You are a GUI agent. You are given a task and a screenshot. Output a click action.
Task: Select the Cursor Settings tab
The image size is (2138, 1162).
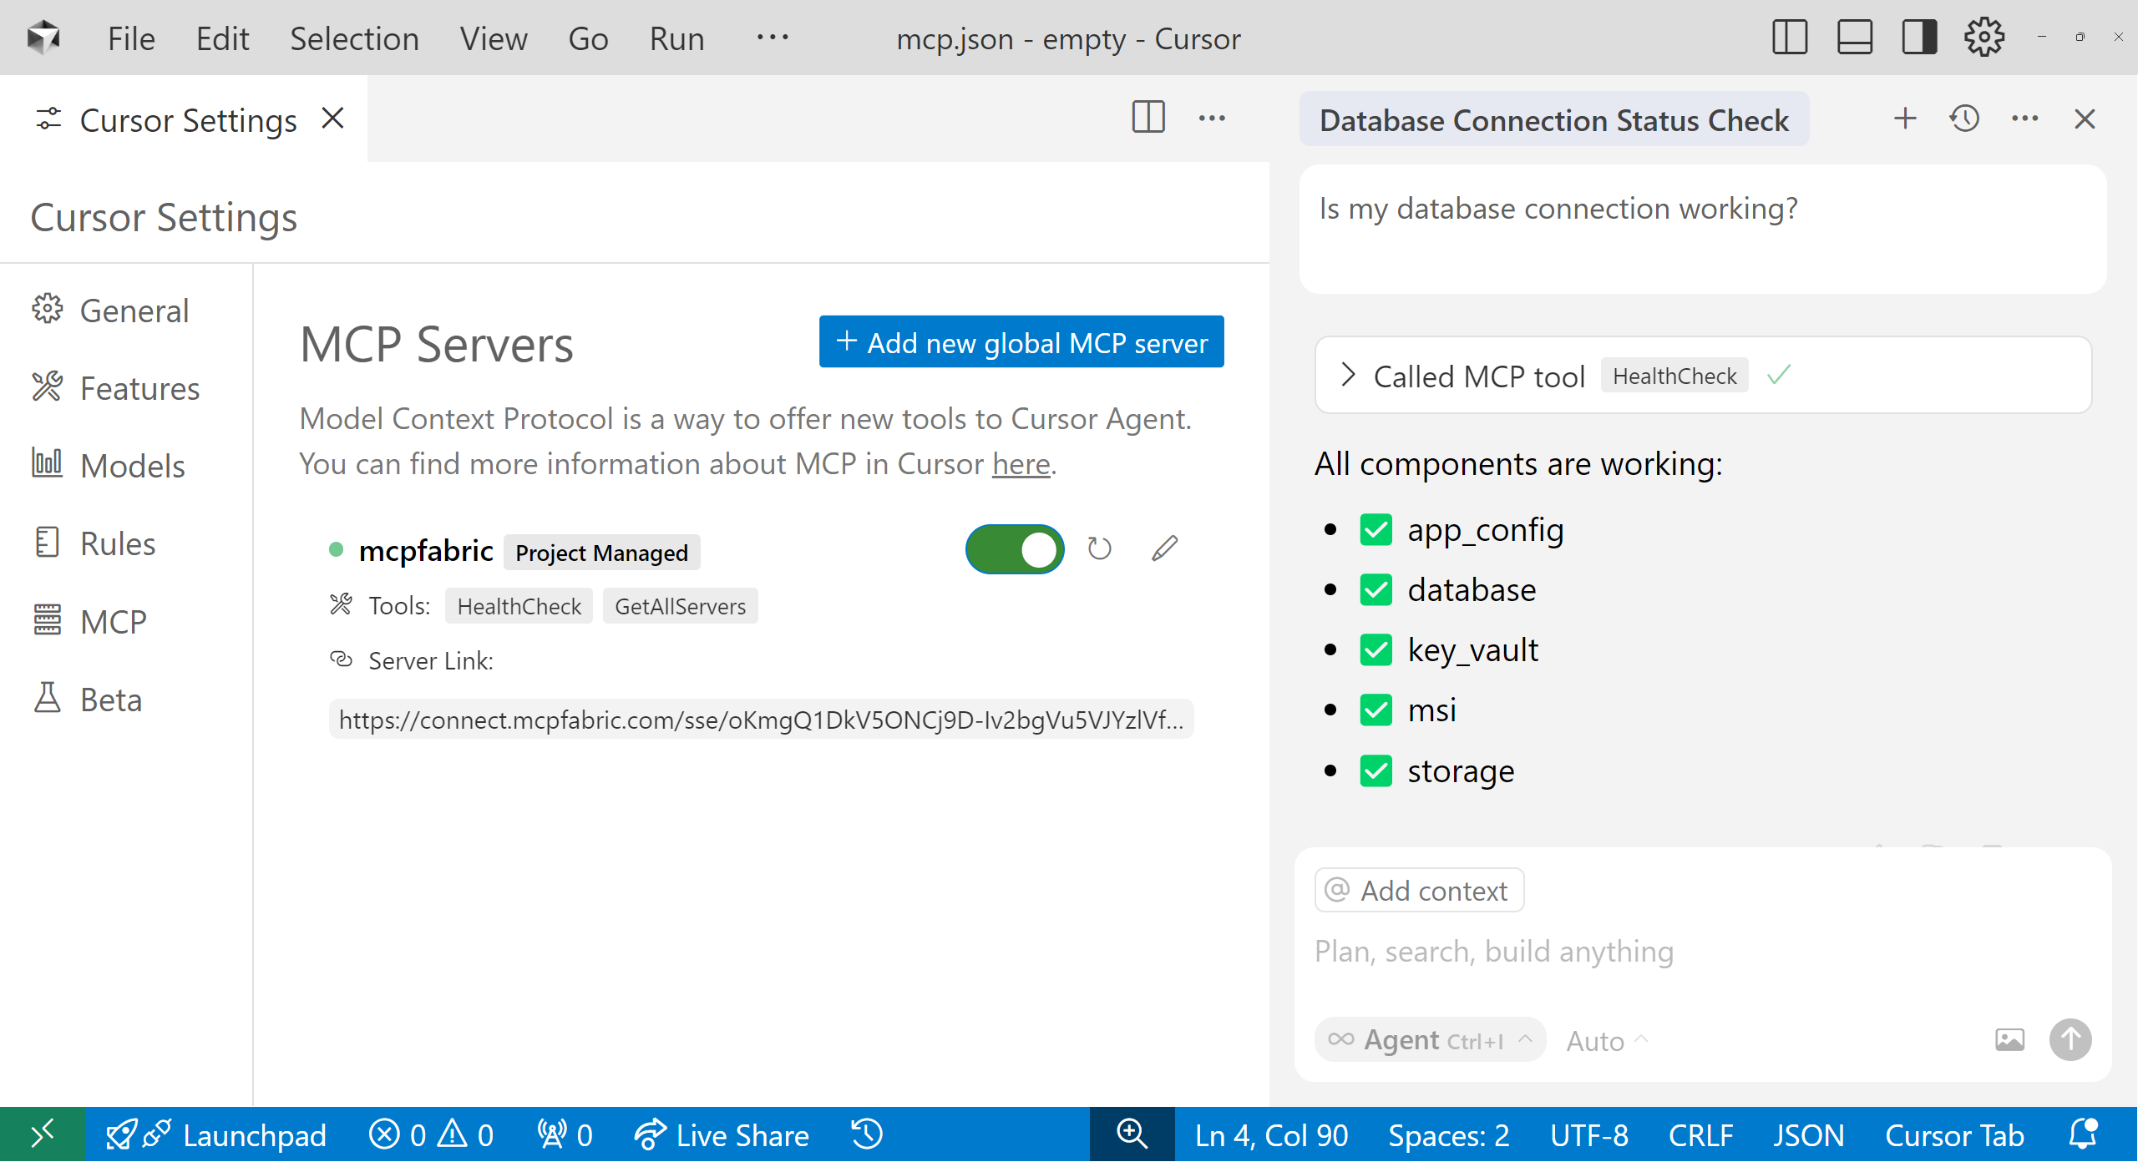pos(187,119)
